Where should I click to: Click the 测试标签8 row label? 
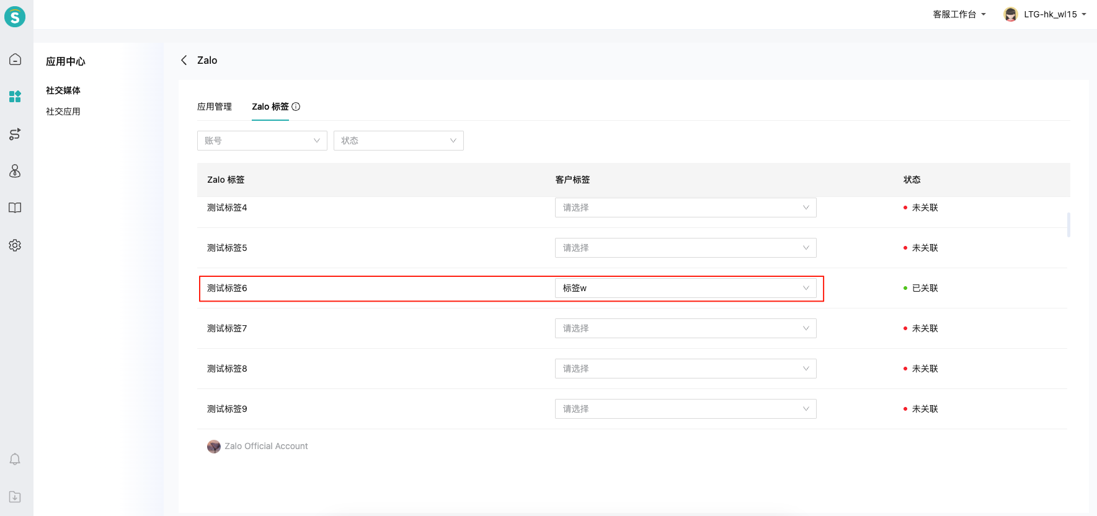tap(227, 369)
